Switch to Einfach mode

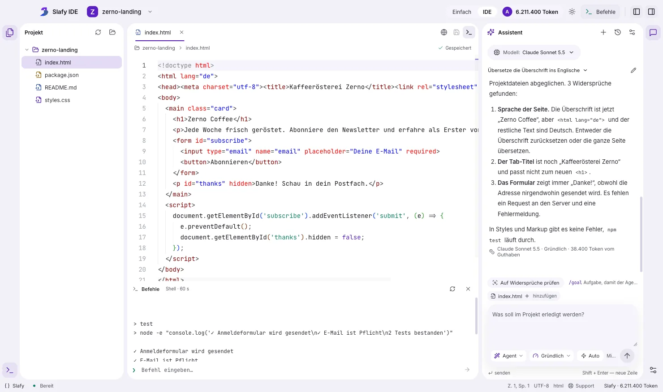[x=462, y=12]
